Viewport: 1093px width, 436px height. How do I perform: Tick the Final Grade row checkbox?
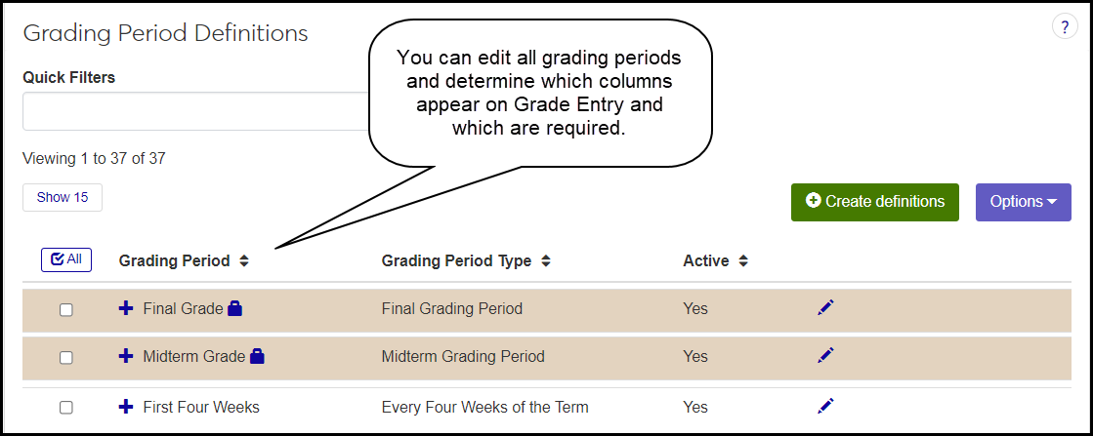coord(66,310)
